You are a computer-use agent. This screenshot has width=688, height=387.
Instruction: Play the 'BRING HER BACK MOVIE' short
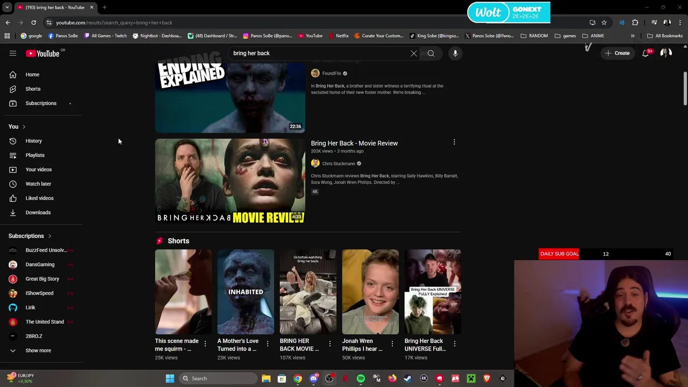pos(308,292)
